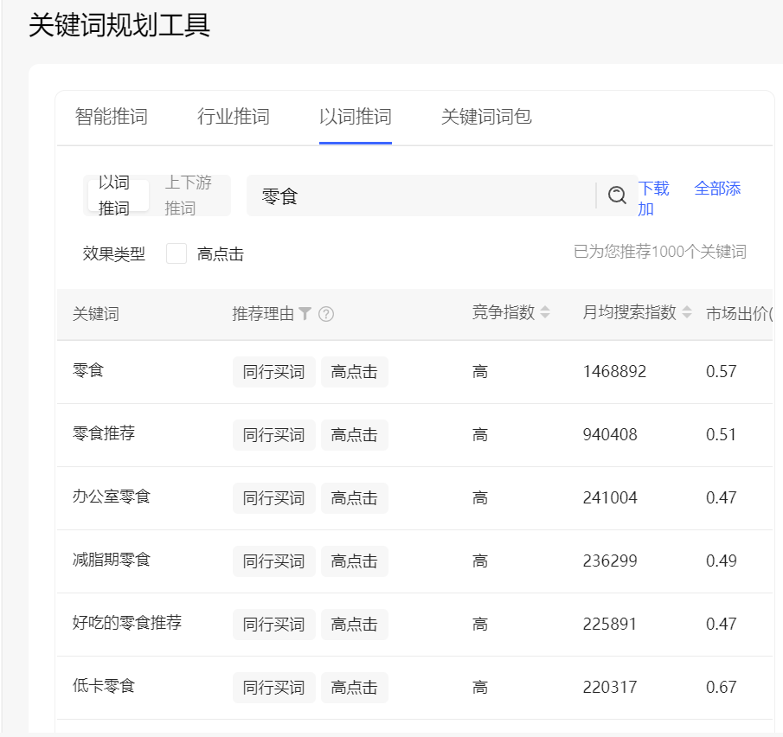The height and width of the screenshot is (737, 783).
Task: Click the 关键词 column header
Action: pyautogui.click(x=96, y=314)
